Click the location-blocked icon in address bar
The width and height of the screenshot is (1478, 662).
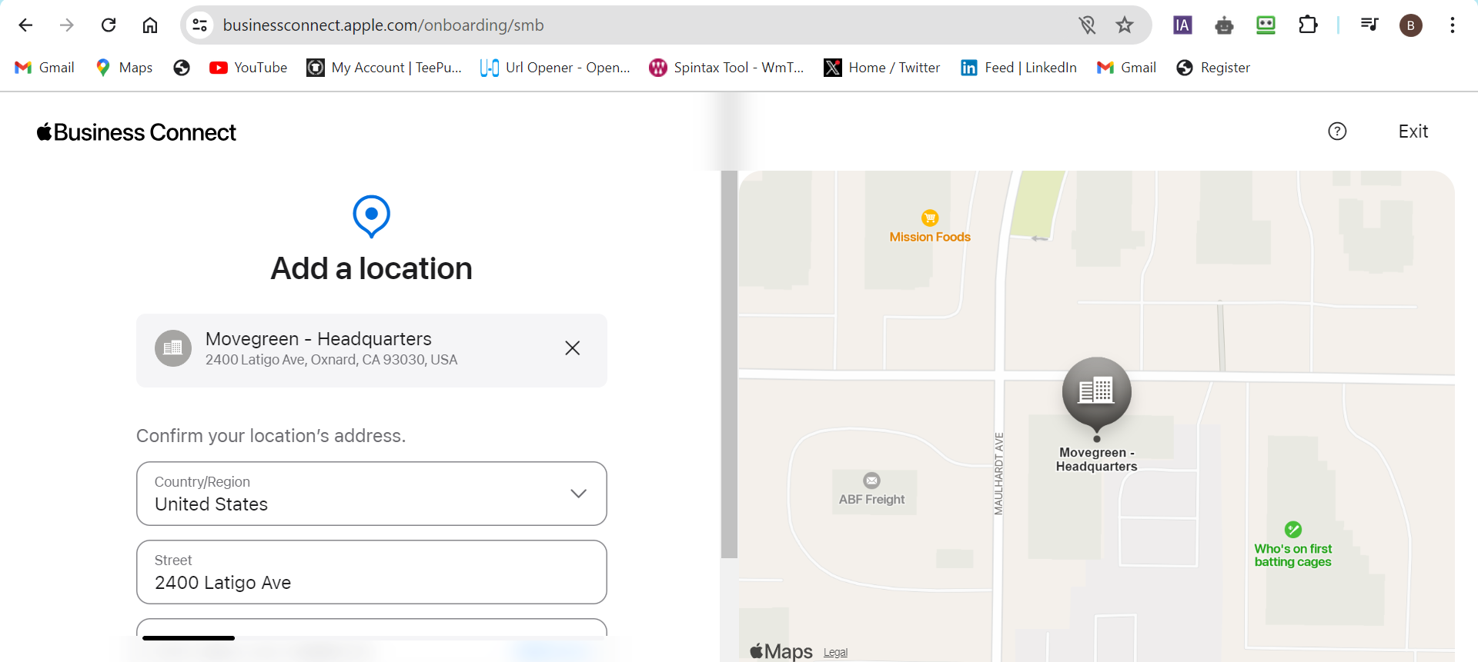click(1087, 25)
